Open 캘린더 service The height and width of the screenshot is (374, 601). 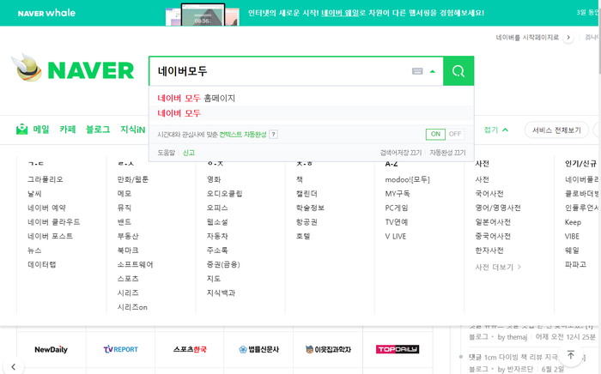click(x=307, y=194)
